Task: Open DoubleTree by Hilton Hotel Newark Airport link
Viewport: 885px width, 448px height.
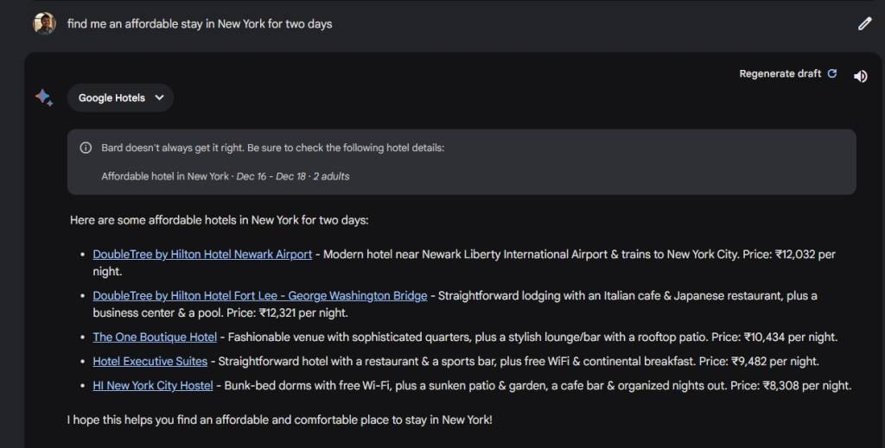Action: [x=202, y=254]
